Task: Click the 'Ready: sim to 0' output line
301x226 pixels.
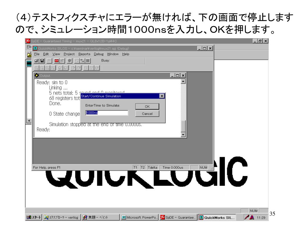Action: 52,83
